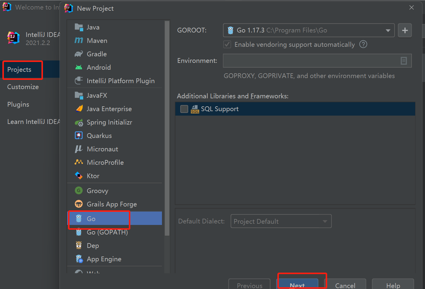
Task: Select the Dep project type label
Action: click(x=93, y=246)
